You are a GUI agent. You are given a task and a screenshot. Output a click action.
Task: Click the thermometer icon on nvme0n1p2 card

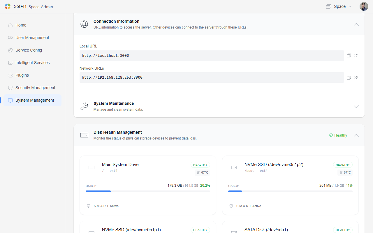[341, 172]
